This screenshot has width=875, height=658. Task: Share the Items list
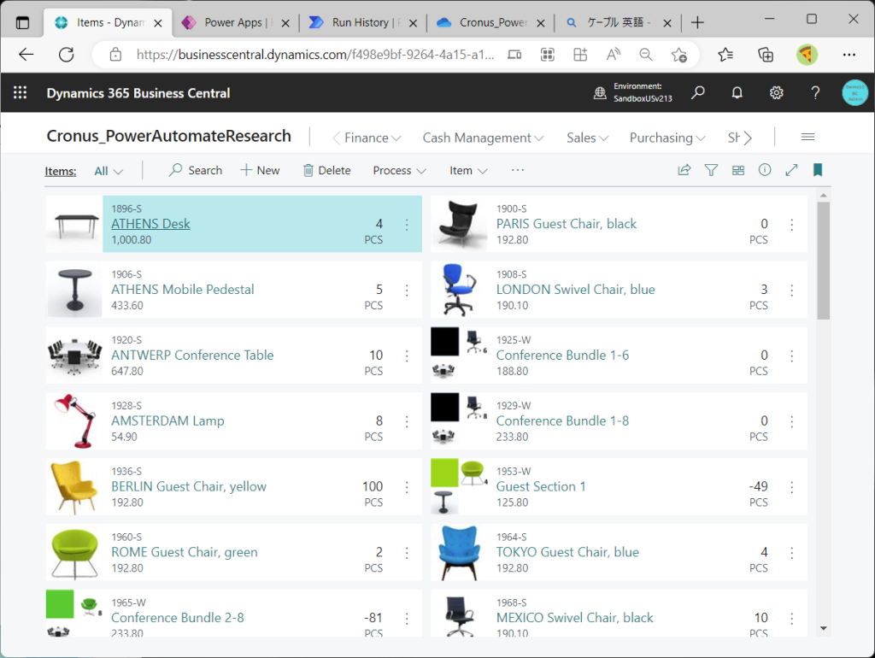684,170
